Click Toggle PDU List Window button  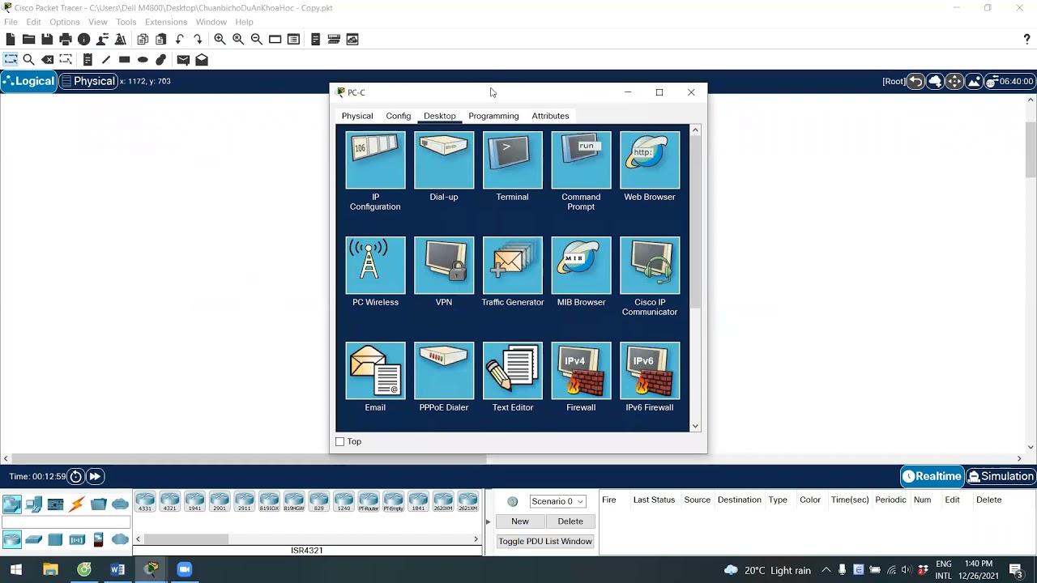(545, 541)
